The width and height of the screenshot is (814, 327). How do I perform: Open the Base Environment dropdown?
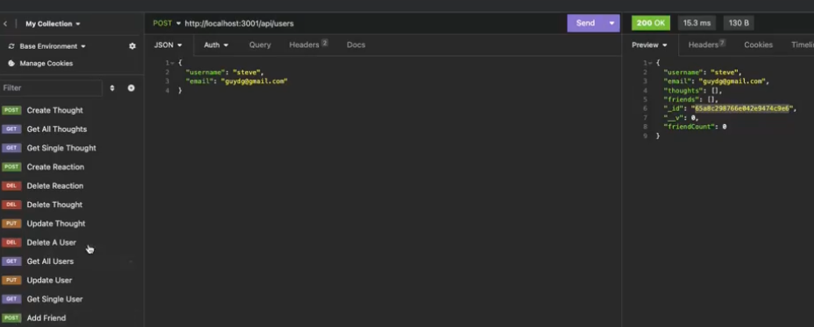pyautogui.click(x=53, y=46)
